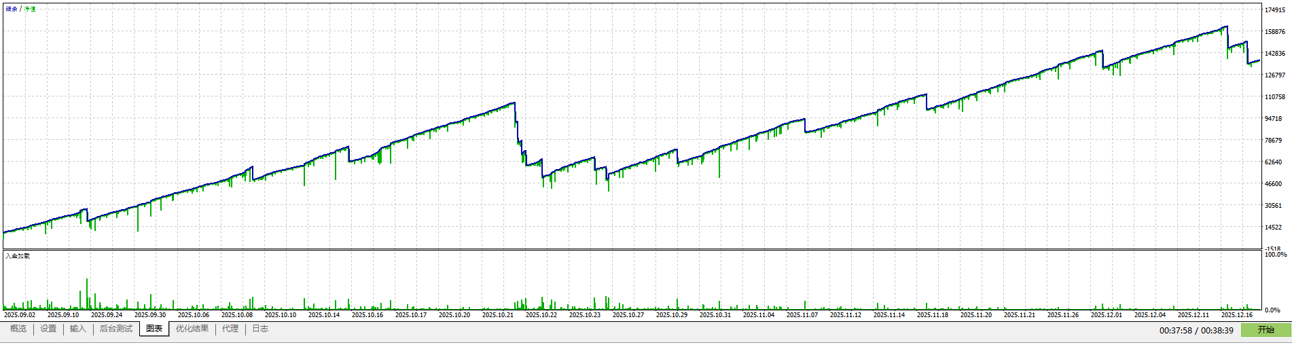Click the 2025.10.27 date label
The width and height of the screenshot is (1292, 345).
pos(628,315)
